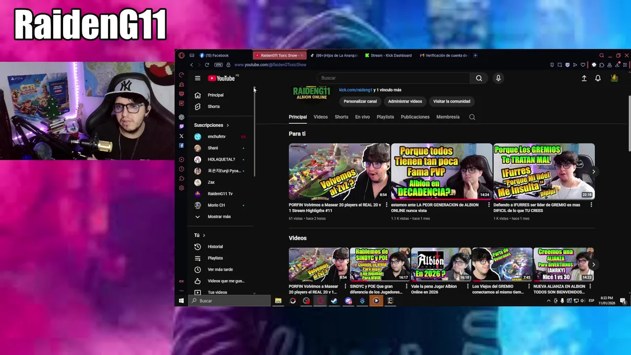The image size is (631, 355).
Task: Click the YouTube logo
Action: tap(221, 78)
